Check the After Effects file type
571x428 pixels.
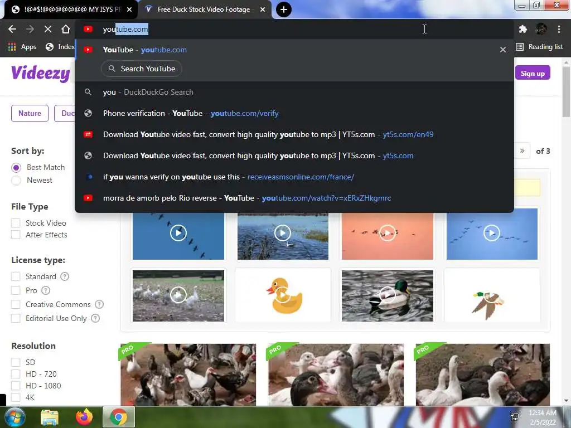16,235
